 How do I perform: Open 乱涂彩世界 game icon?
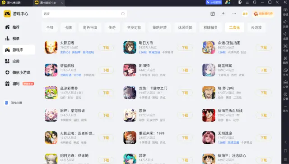coord(51,93)
